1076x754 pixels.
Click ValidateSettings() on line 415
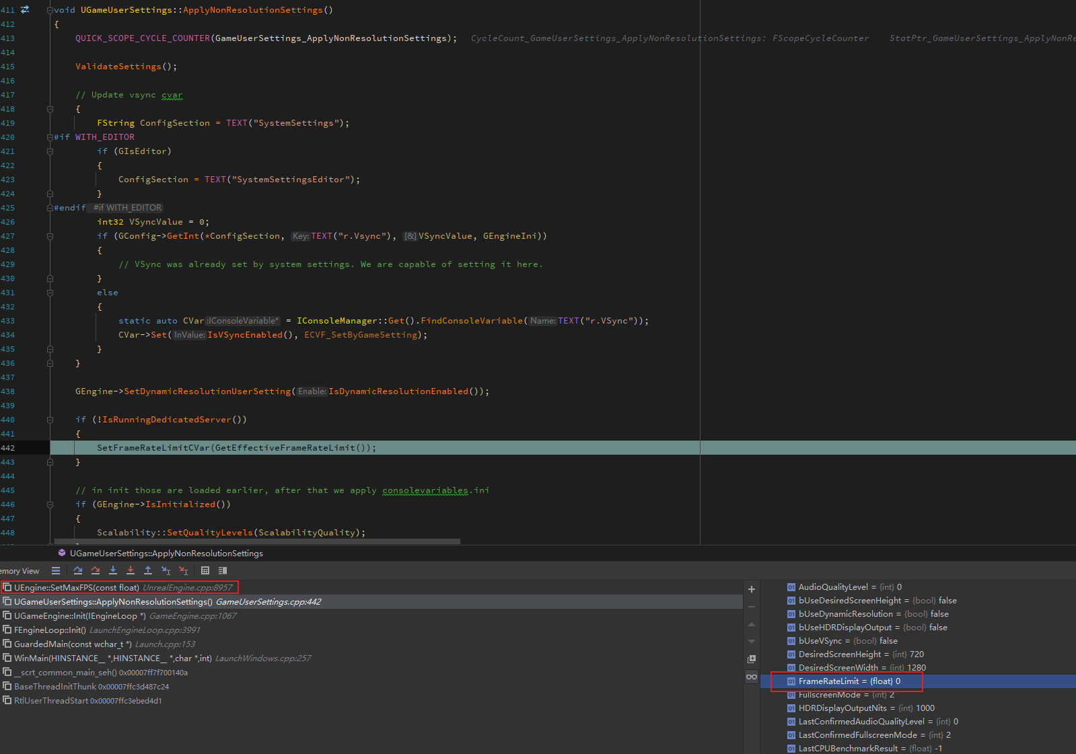126,67
